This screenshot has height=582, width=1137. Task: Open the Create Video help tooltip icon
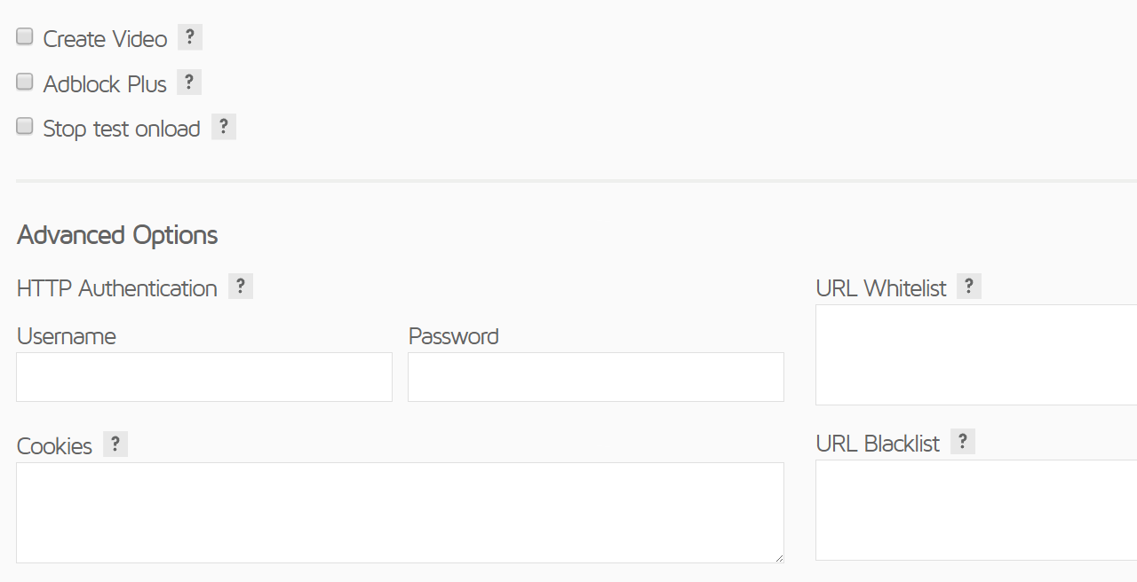tap(190, 37)
